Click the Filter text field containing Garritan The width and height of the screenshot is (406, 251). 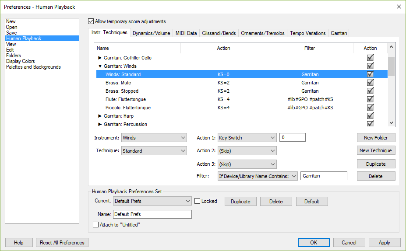pos(324,176)
